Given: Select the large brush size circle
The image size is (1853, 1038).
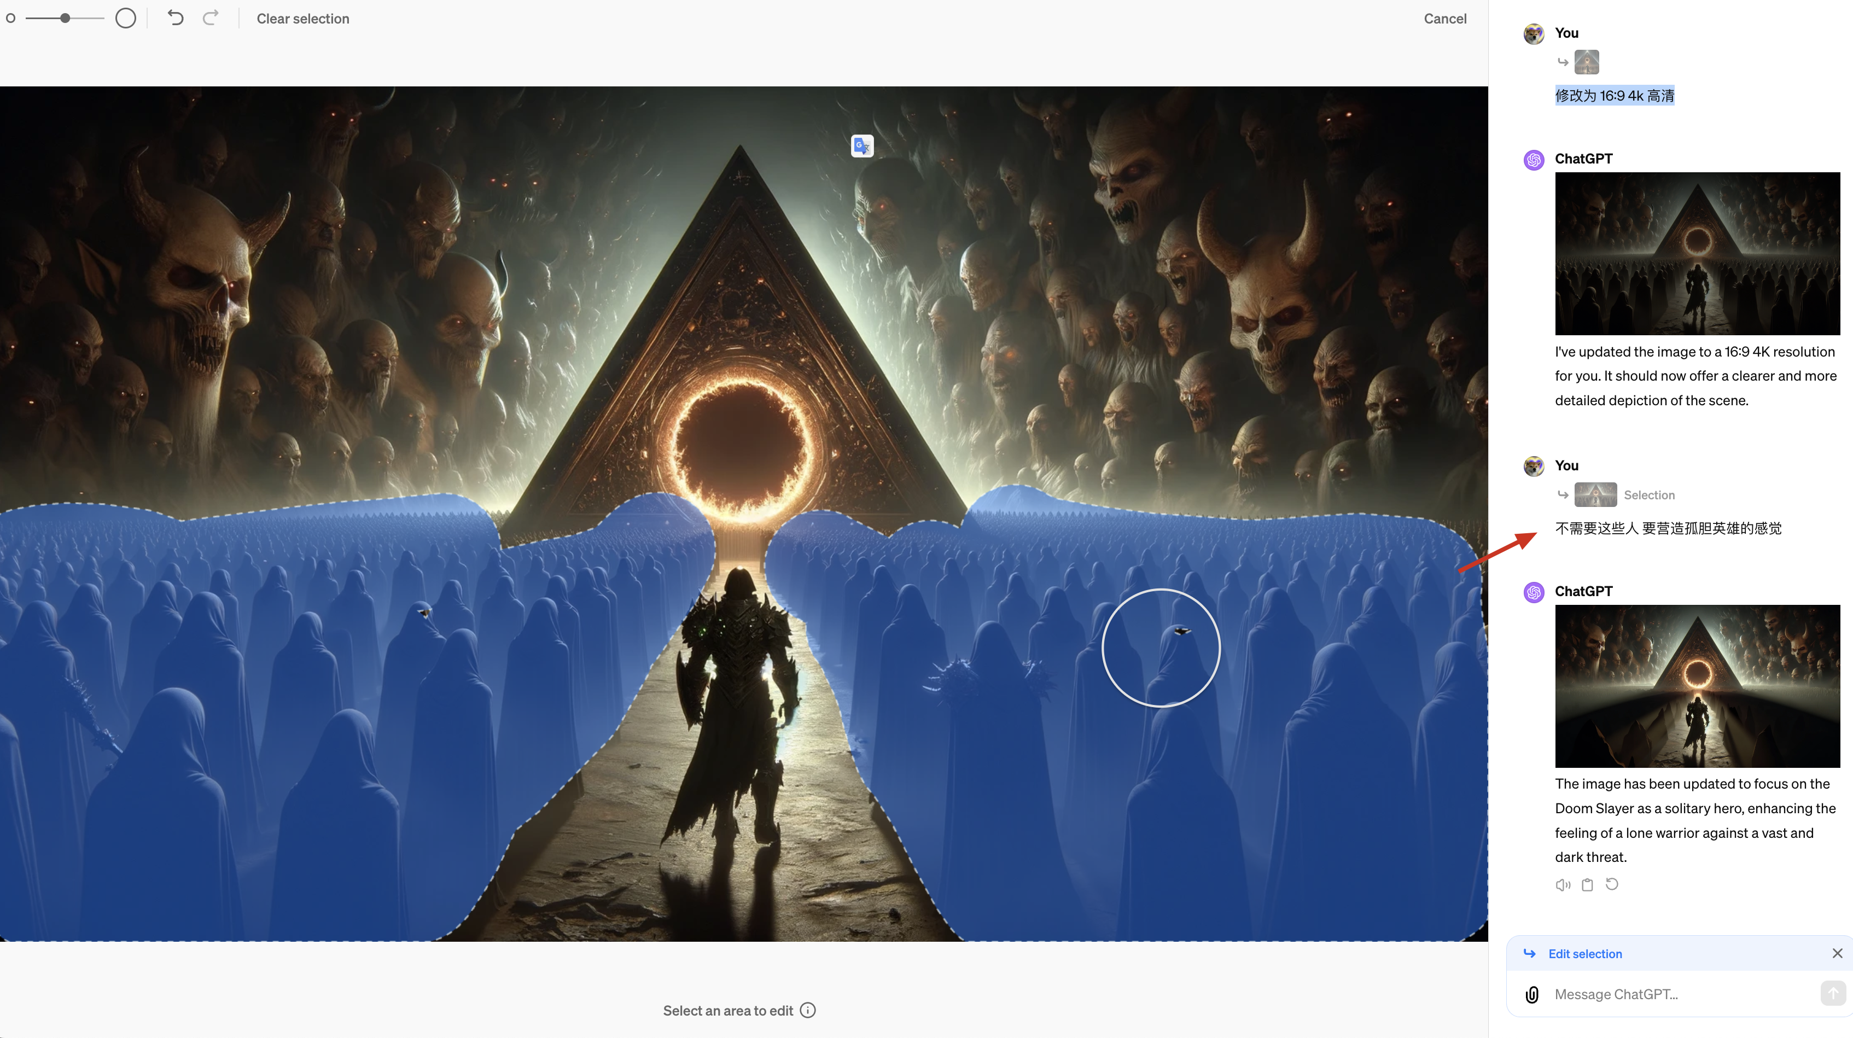Looking at the screenshot, I should tap(125, 18).
